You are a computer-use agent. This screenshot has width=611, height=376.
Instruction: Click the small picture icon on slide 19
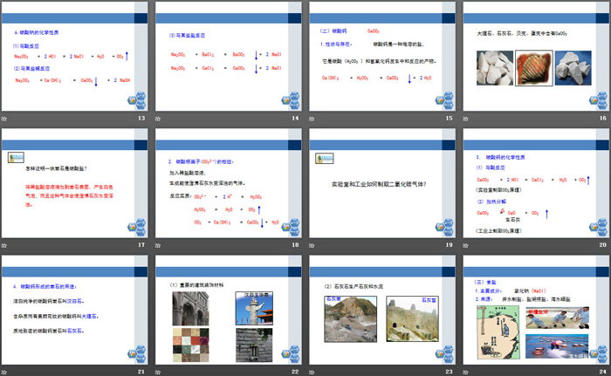pos(325,158)
